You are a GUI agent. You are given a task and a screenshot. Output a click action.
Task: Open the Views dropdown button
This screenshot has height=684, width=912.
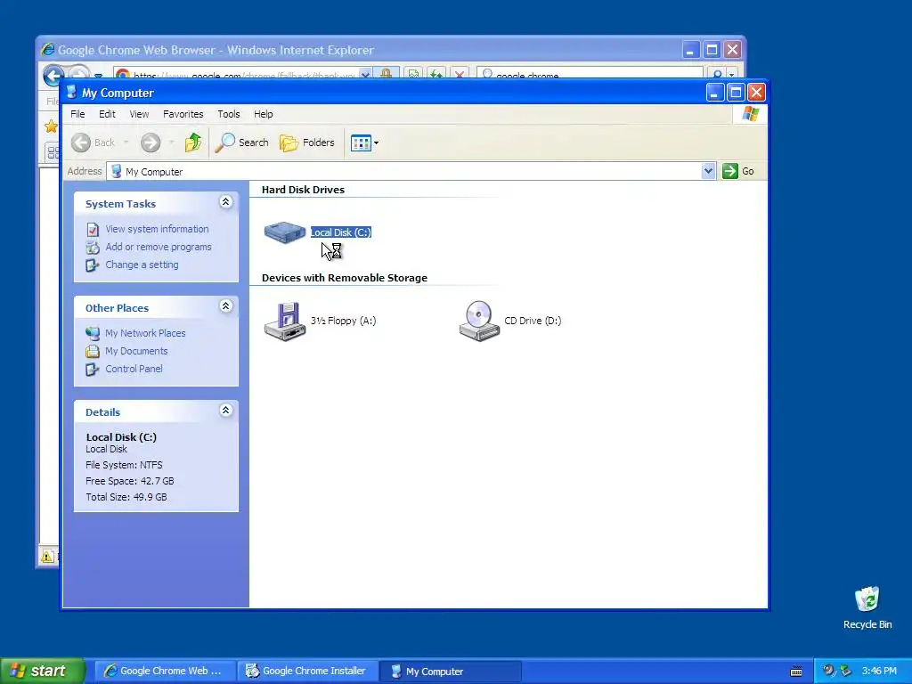[364, 142]
